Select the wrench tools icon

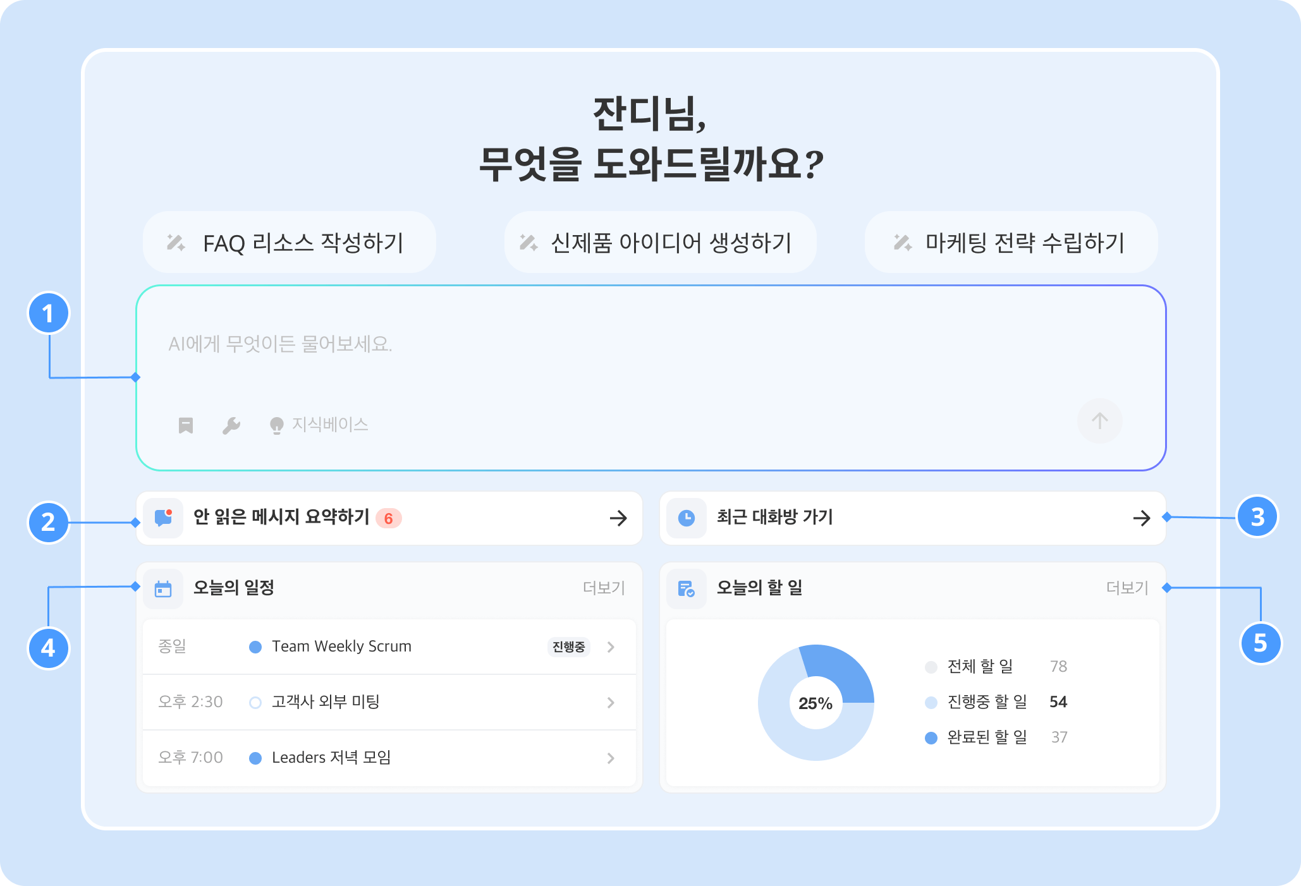[231, 424]
